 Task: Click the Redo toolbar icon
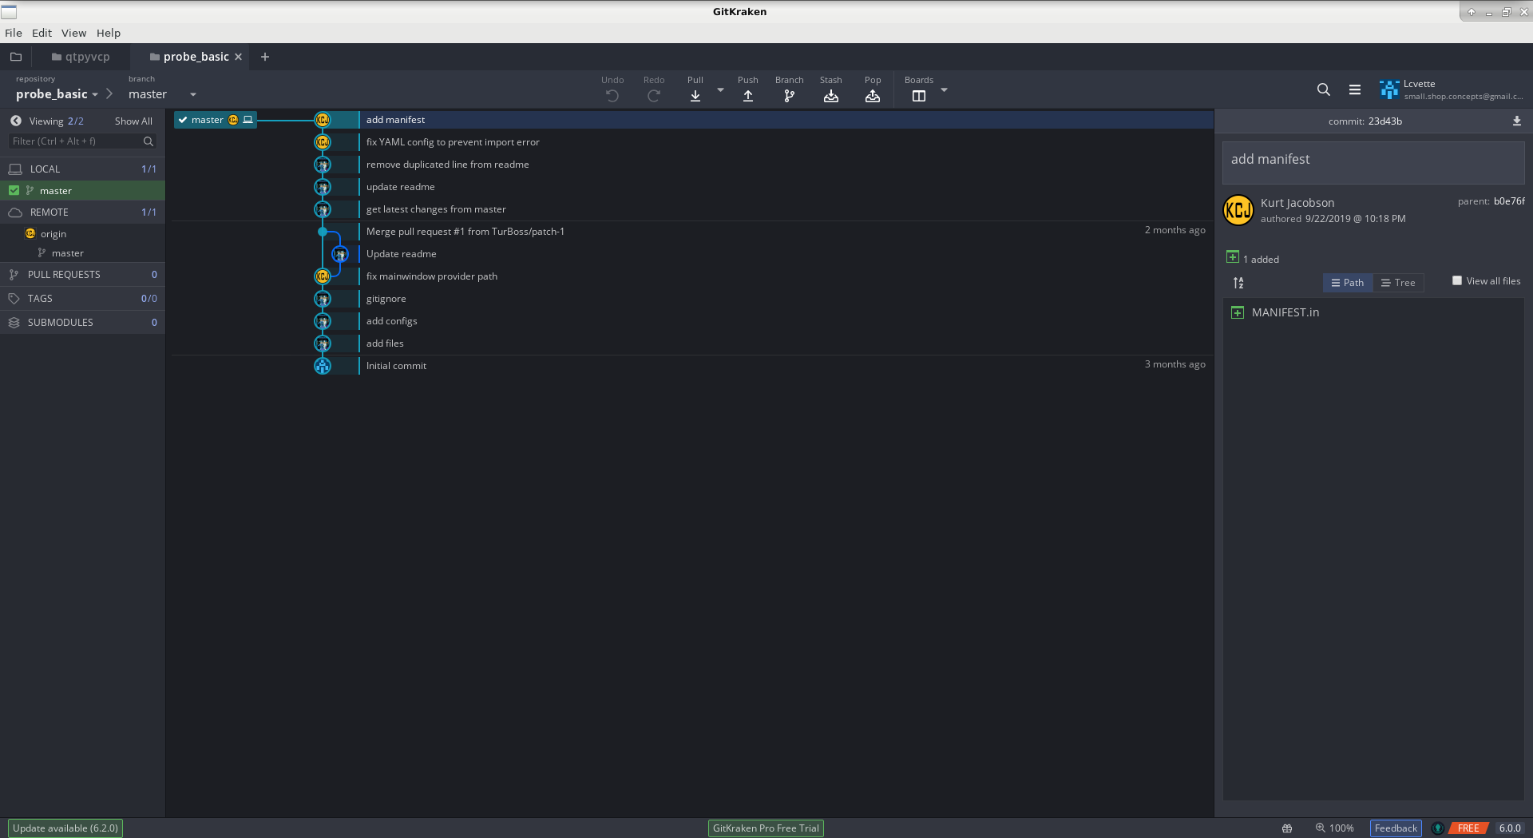click(653, 96)
